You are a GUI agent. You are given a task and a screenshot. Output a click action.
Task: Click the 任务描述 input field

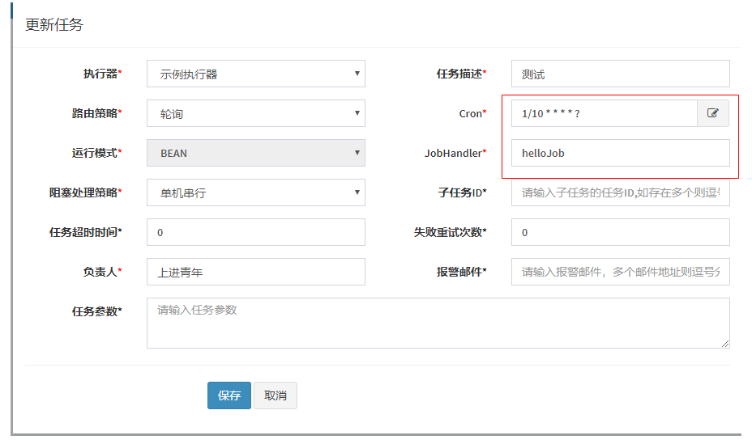coord(620,74)
